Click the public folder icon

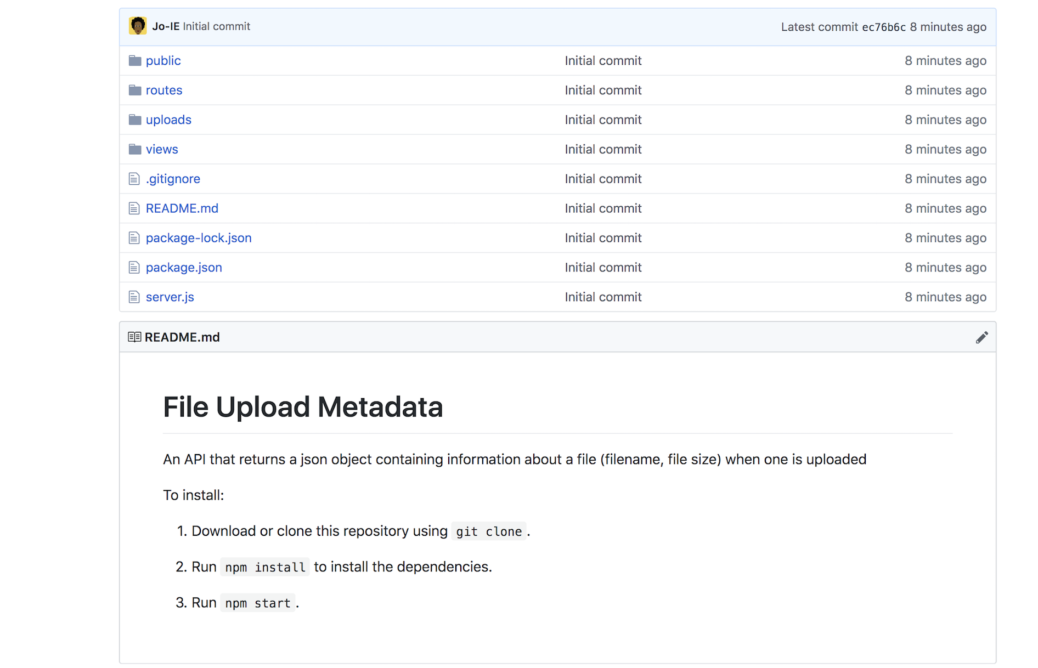(x=135, y=60)
